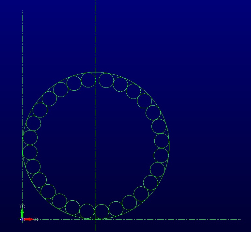
Task: Click the top end of the center vertical centerline
Action: [x=96, y=2]
